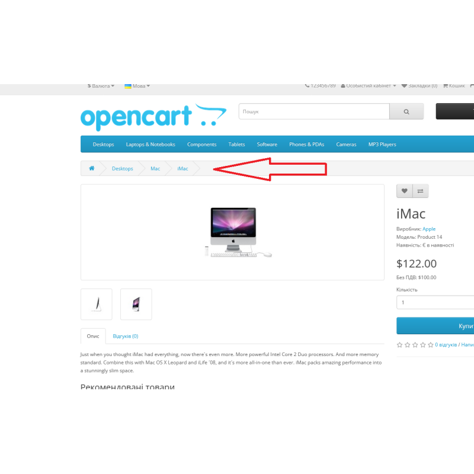
Task: Open the Мова language dropdown
Action: point(137,86)
